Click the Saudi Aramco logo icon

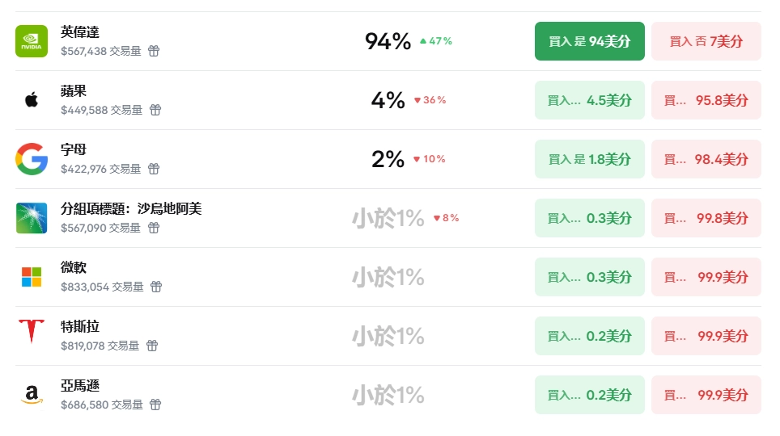32,218
